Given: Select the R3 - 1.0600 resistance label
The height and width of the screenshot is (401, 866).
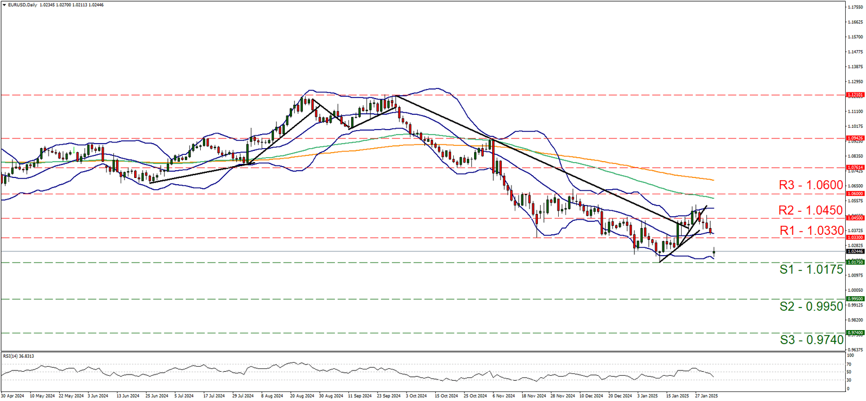Looking at the screenshot, I should tap(812, 185).
